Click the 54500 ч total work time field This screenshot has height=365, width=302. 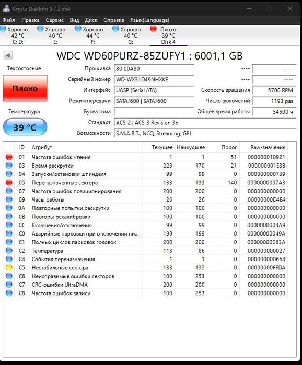tap(274, 112)
